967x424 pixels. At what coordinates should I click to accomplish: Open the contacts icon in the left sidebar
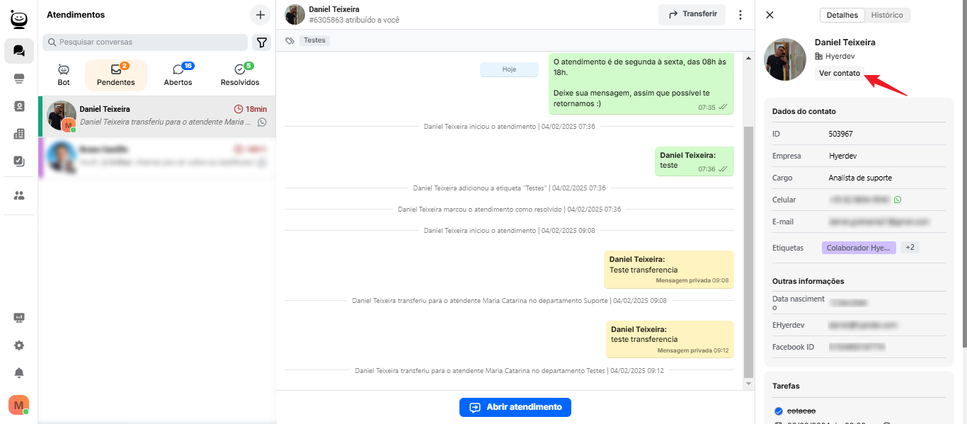[19, 106]
